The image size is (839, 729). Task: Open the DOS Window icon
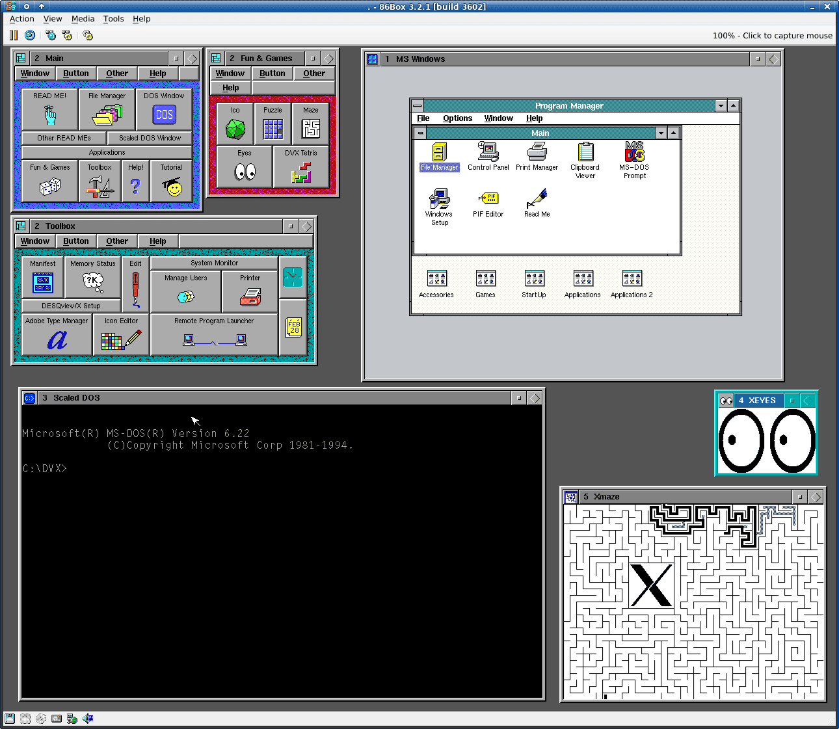tap(164, 109)
